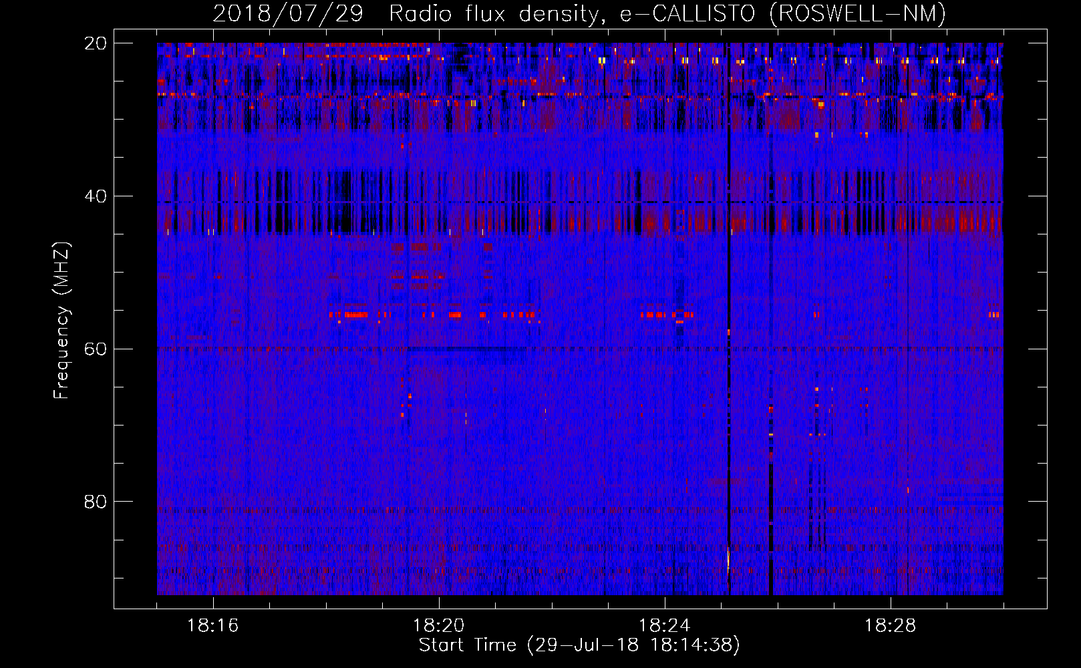Click the plot title "Radio flux density, e-CALLISTO (ROSWELL-NM)"

point(667,14)
